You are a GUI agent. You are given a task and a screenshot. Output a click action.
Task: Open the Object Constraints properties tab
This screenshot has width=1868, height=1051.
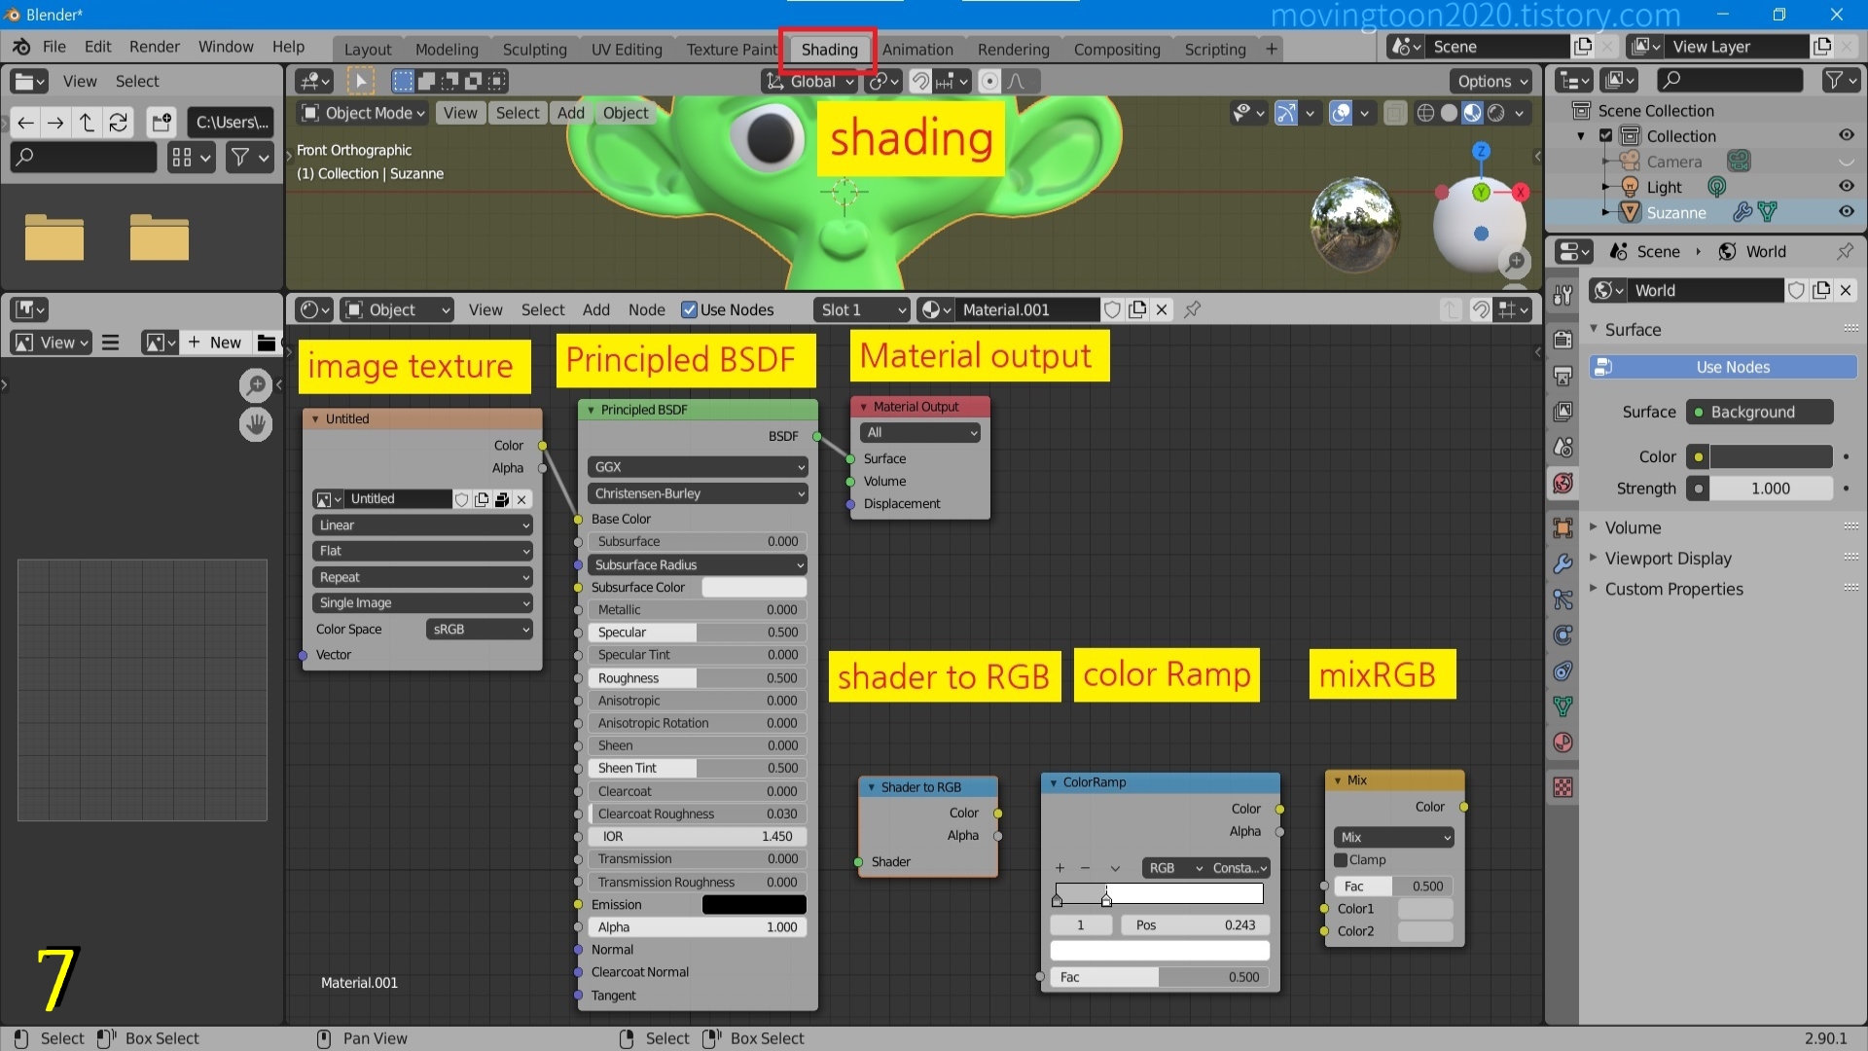click(x=1563, y=670)
